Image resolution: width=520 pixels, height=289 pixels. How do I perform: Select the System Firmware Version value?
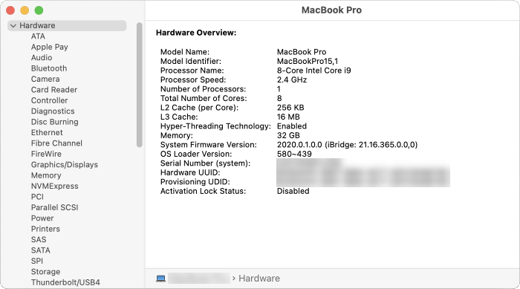[x=347, y=145]
